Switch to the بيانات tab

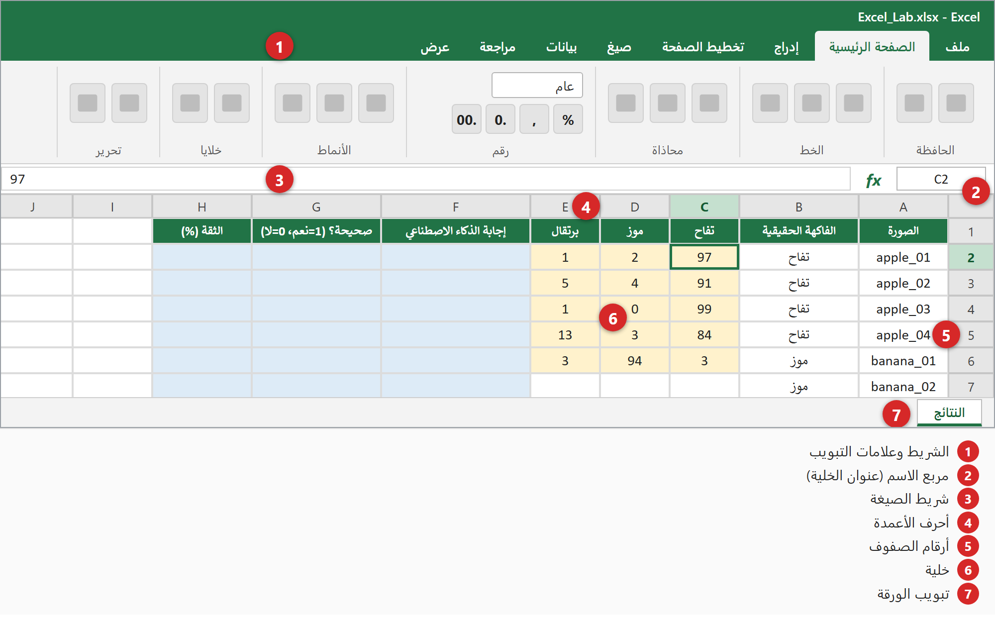562,47
